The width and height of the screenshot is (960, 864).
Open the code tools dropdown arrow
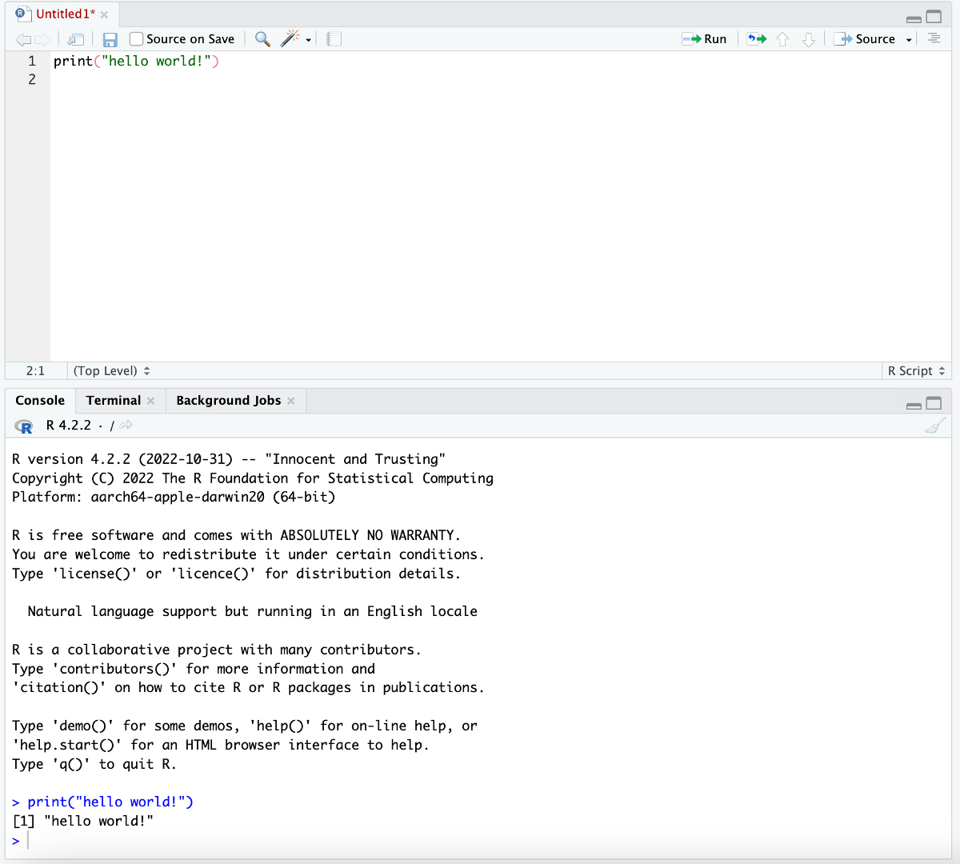[309, 40]
